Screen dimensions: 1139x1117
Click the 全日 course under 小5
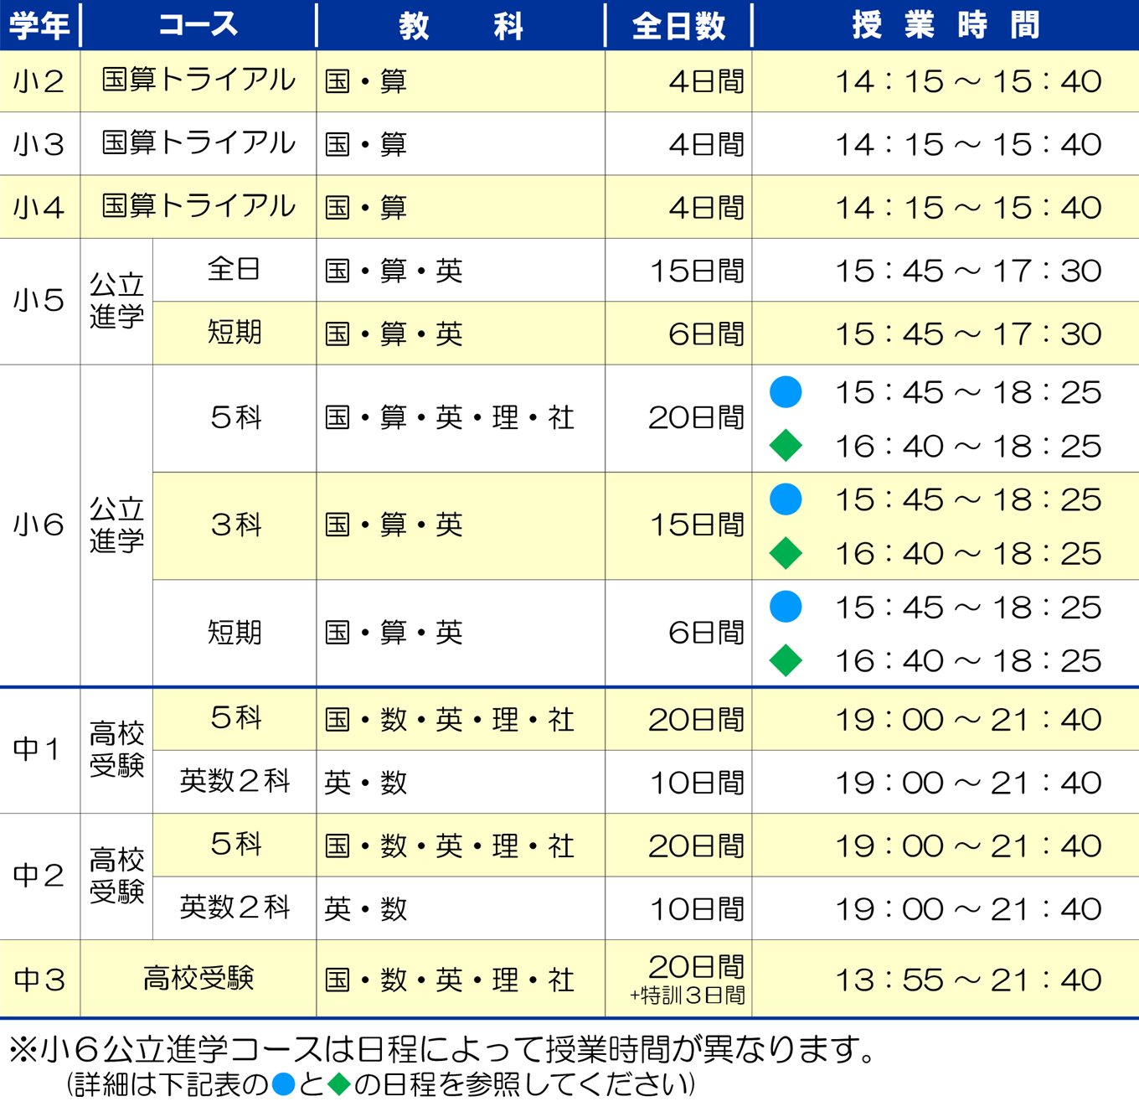[234, 270]
